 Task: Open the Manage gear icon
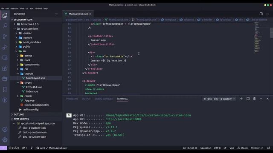(5, 140)
